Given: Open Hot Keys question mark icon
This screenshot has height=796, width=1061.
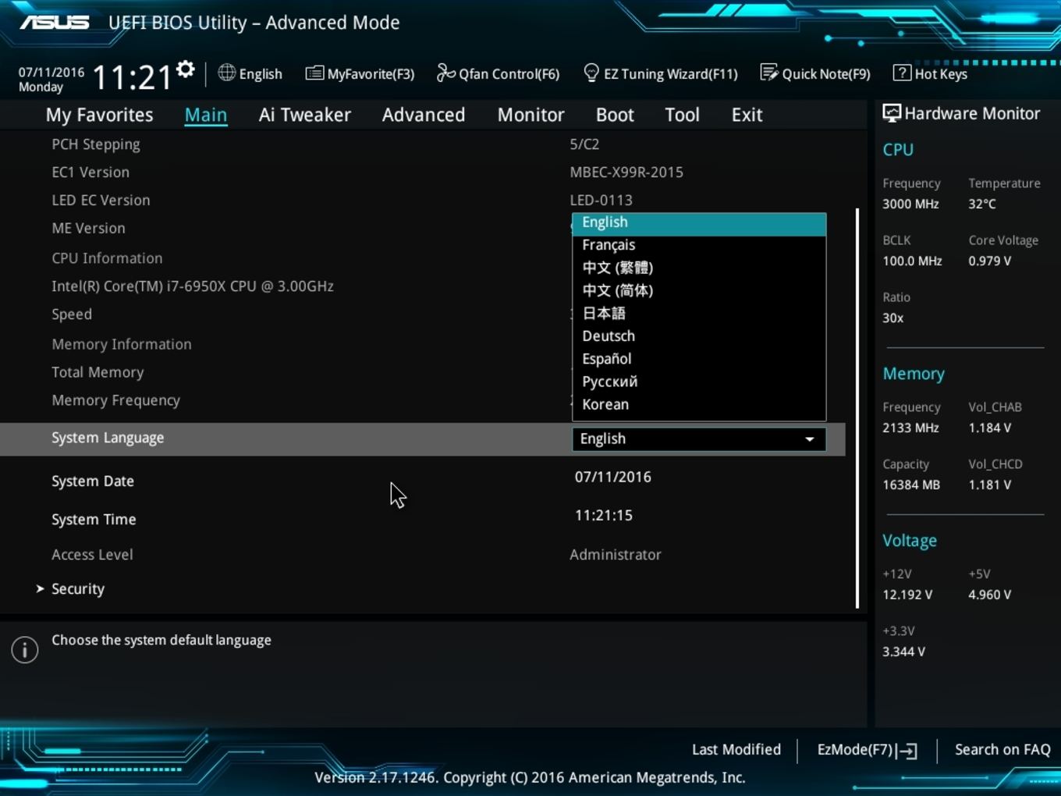Looking at the screenshot, I should (902, 73).
